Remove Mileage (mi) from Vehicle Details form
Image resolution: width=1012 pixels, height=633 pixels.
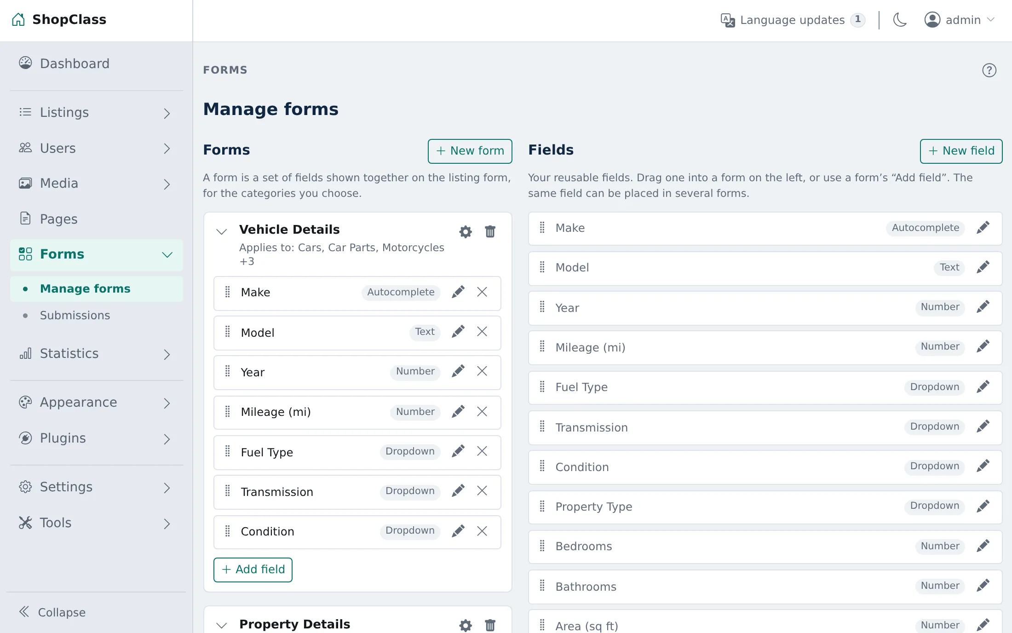[x=482, y=412]
